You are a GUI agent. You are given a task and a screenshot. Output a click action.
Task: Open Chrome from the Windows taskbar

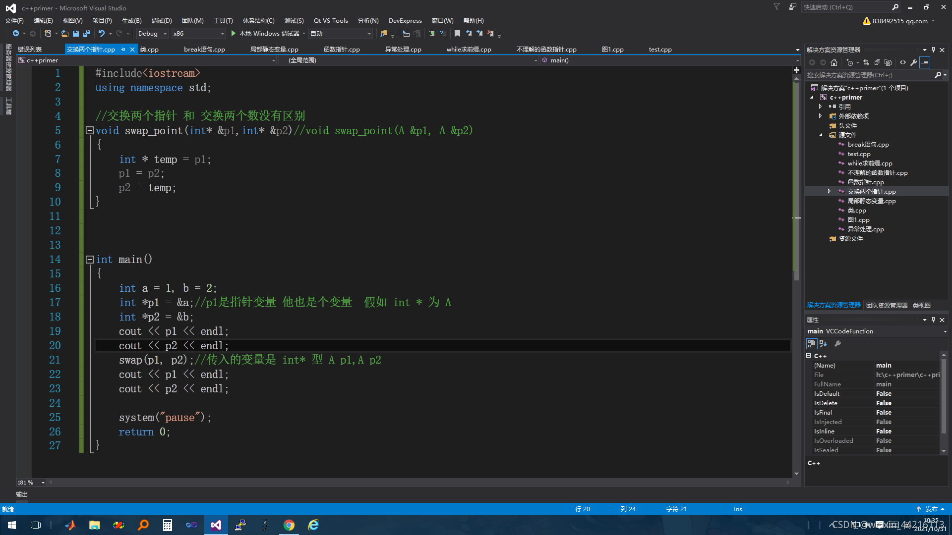[x=289, y=525]
